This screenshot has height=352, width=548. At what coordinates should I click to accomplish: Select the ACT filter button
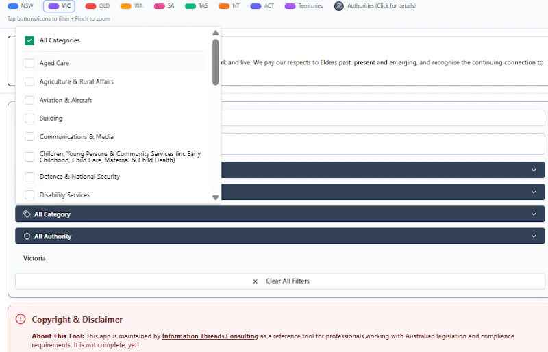point(262,6)
